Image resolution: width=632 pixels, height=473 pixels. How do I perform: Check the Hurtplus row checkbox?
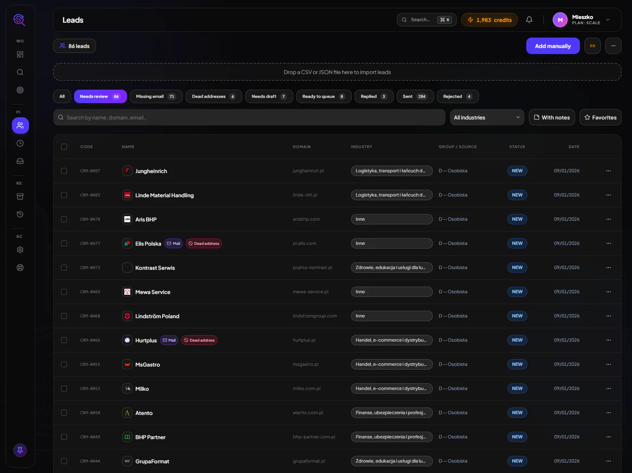(64, 340)
